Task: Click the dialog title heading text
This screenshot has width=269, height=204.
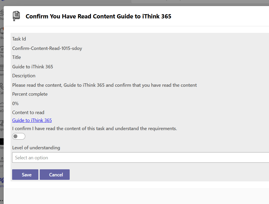Action: (98, 17)
